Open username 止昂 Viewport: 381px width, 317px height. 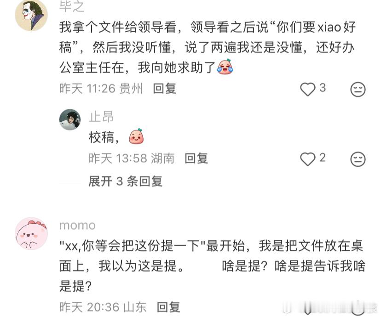tap(101, 117)
